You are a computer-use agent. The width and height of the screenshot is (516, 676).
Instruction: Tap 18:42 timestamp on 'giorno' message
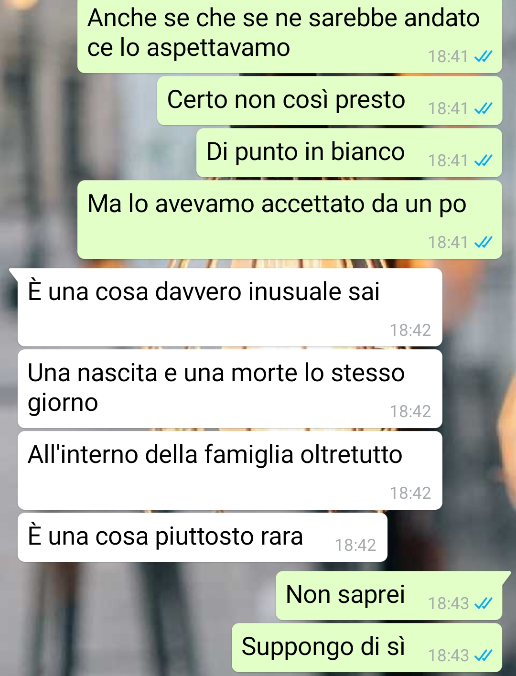[410, 411]
